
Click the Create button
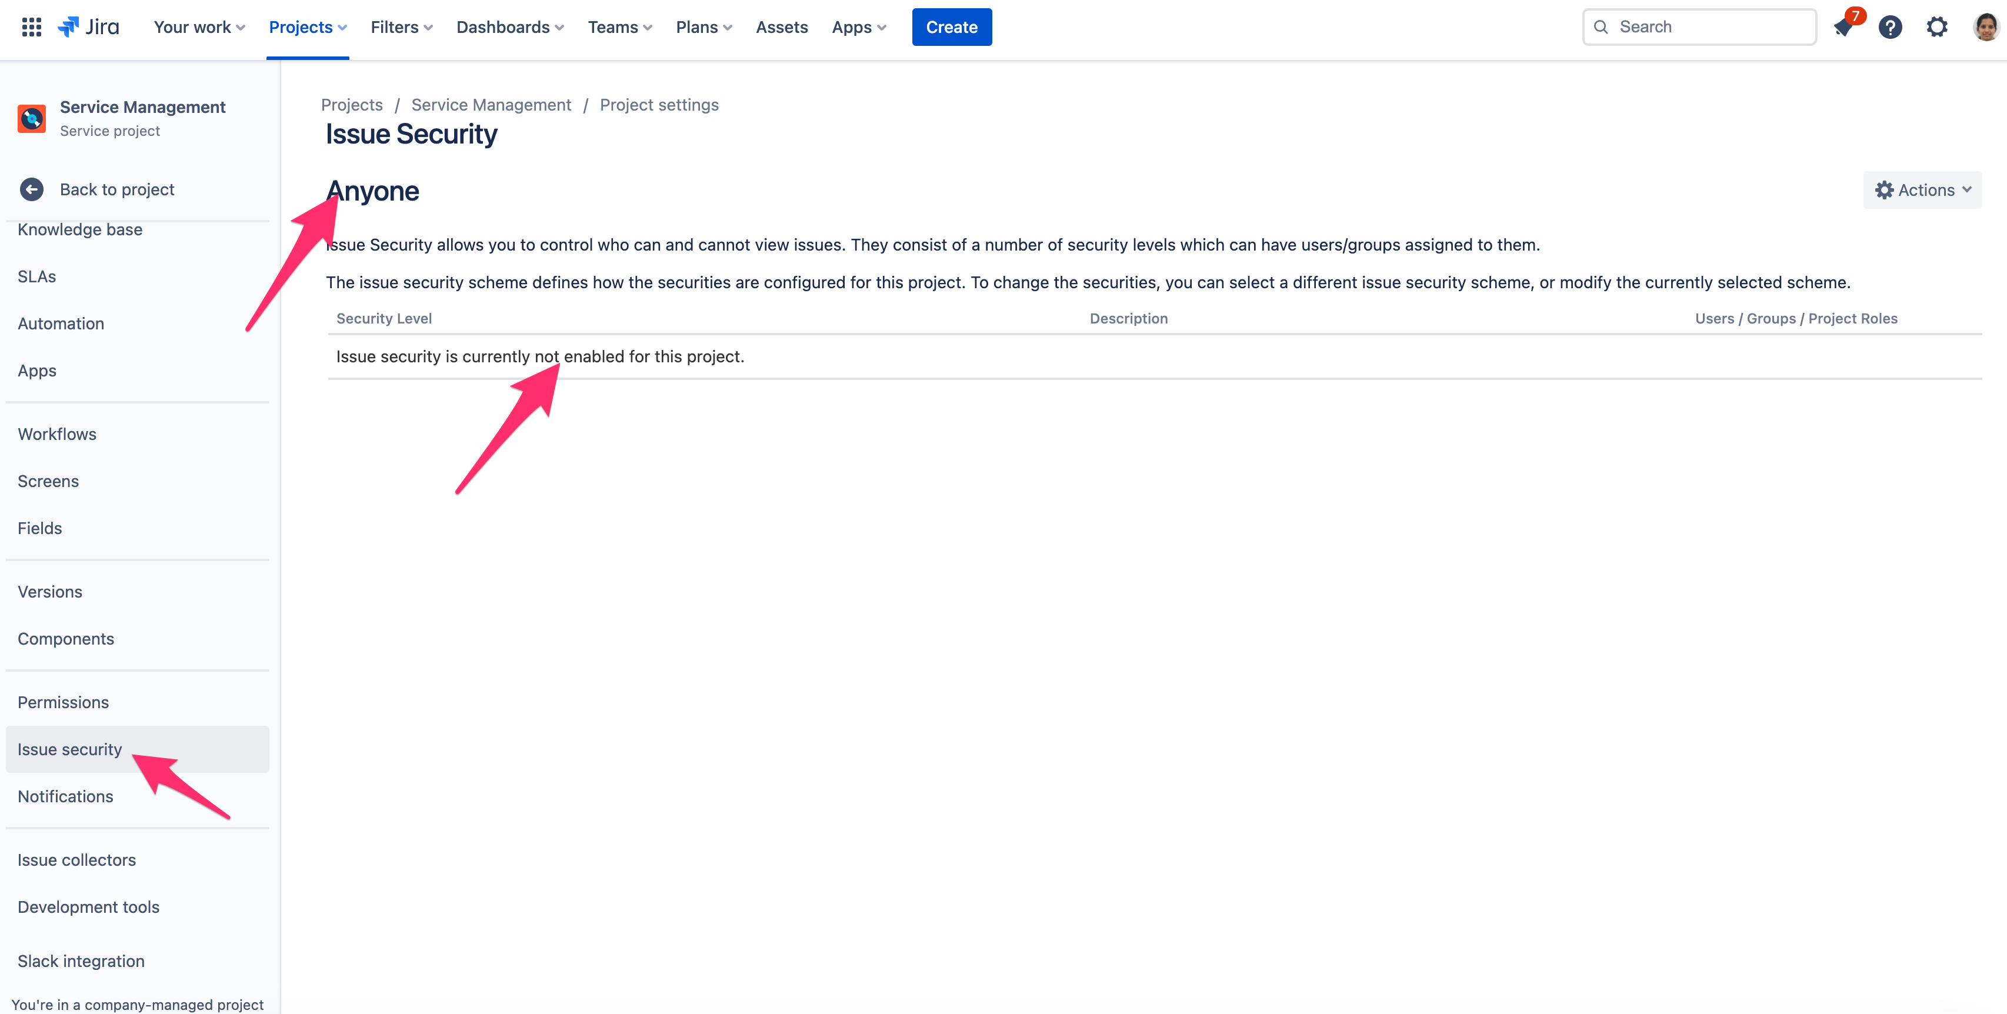[951, 27]
